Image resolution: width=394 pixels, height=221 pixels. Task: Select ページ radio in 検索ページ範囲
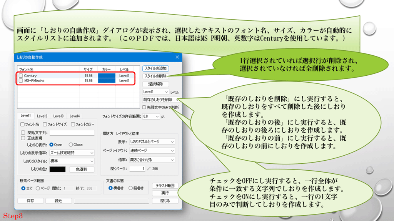pos(38,188)
